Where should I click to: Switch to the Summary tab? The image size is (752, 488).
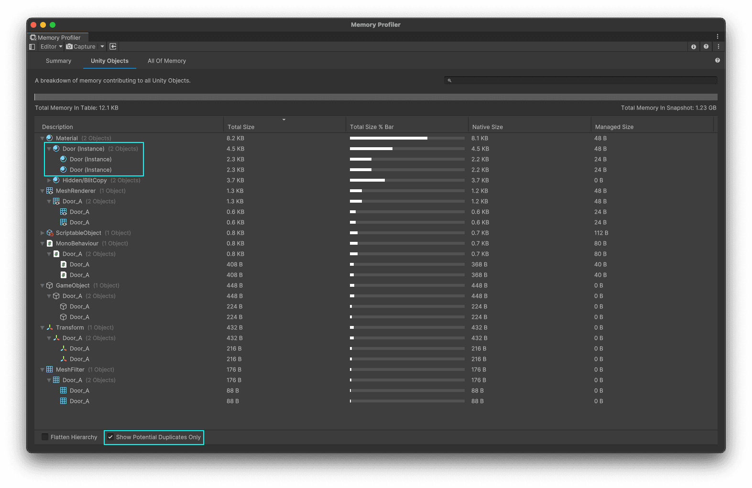(x=58, y=61)
